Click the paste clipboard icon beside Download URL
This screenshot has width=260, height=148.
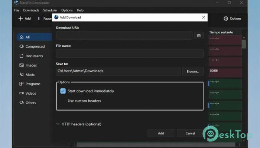click(199, 36)
